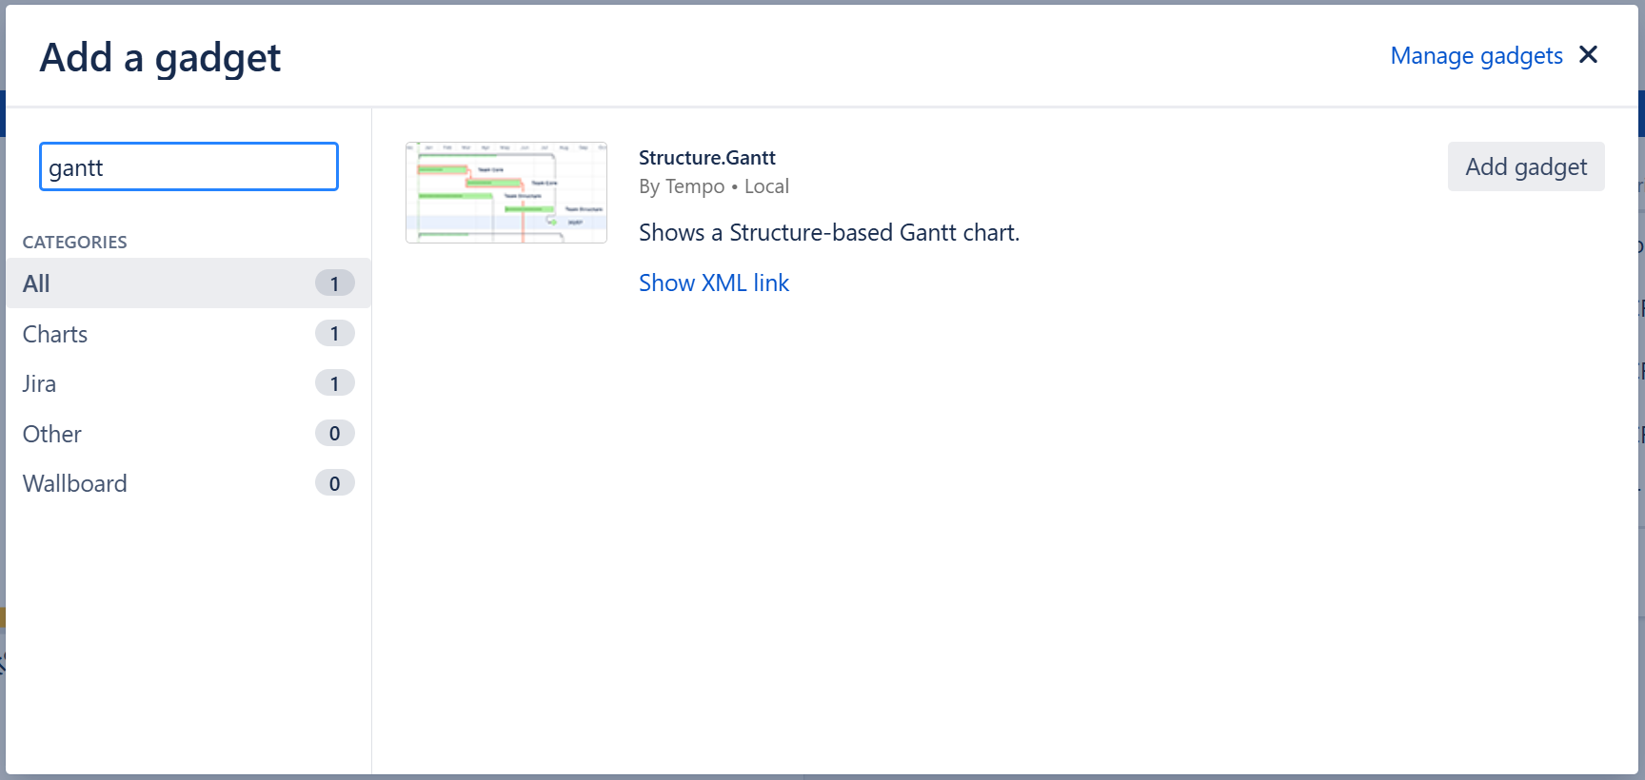Viewport: 1645px width, 780px height.
Task: Click the Add gadget button for Structure.Gantt
Action: [x=1526, y=166]
